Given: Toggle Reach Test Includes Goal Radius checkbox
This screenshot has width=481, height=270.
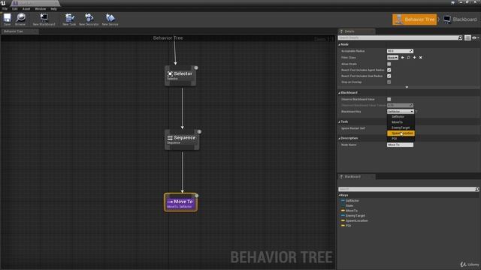Looking at the screenshot, I should pyautogui.click(x=389, y=76).
